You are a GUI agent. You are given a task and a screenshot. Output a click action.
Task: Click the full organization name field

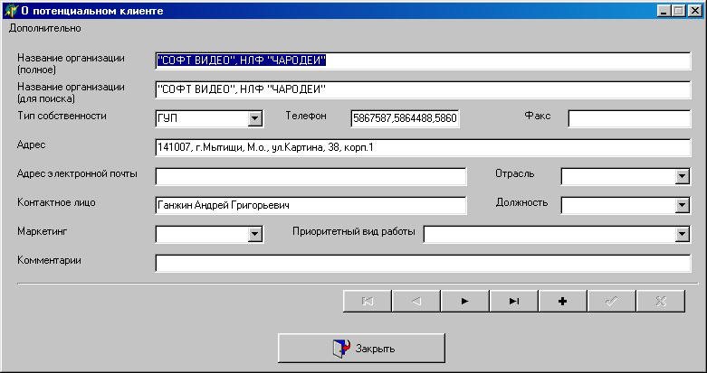[x=423, y=61]
